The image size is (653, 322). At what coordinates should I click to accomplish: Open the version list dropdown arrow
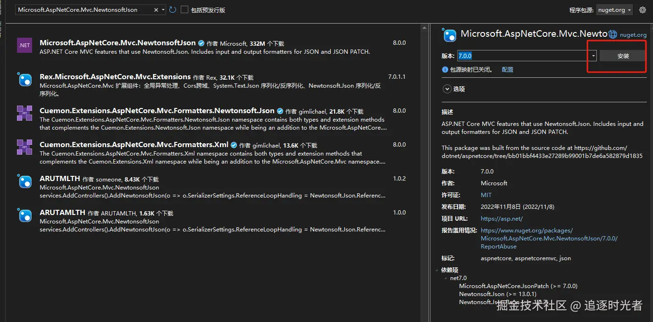pyautogui.click(x=593, y=56)
